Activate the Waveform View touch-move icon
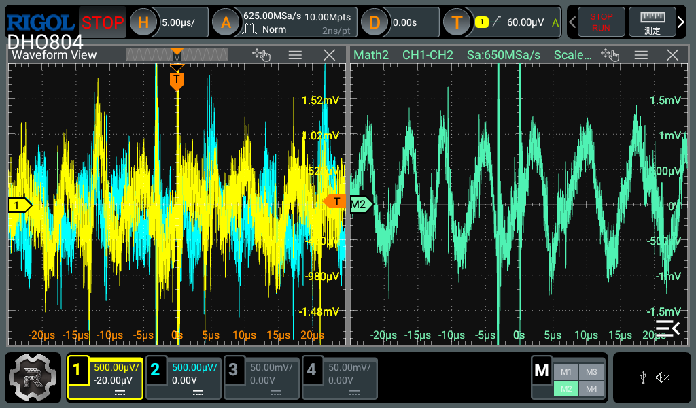 (261, 55)
